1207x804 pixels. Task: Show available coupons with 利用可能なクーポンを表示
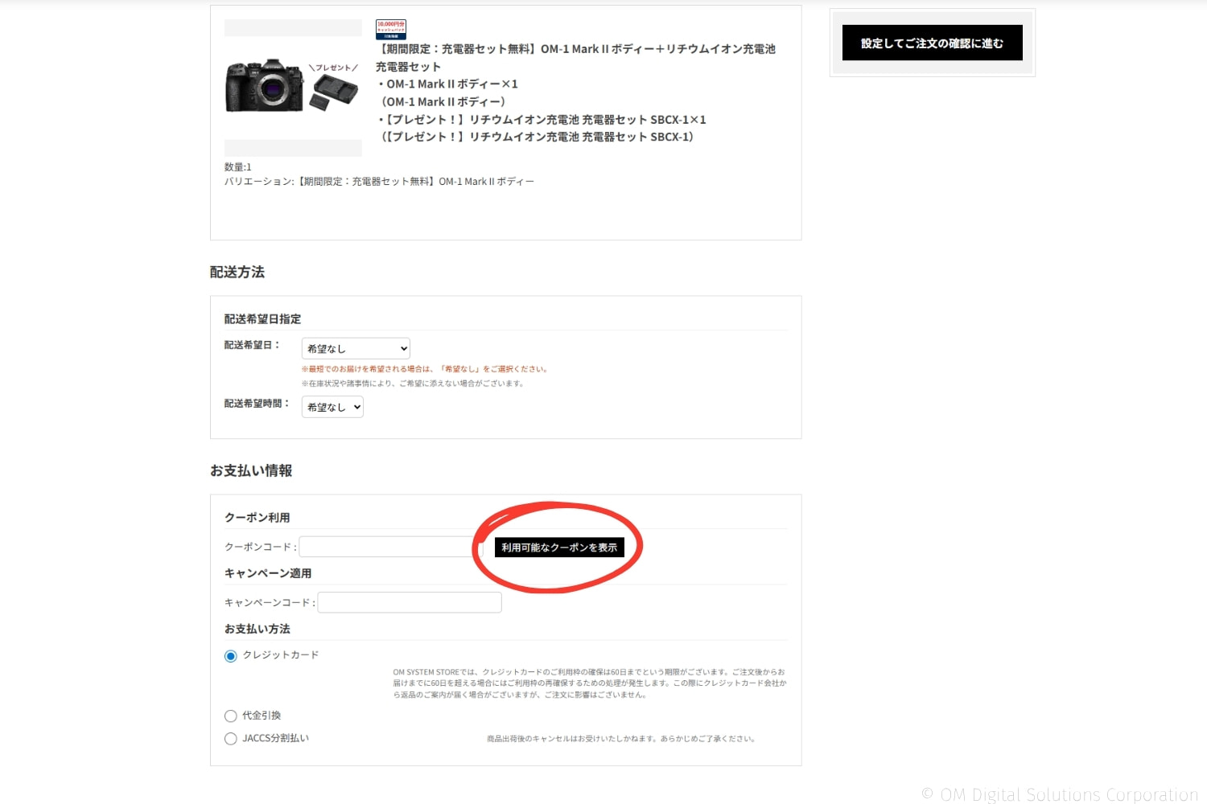coord(559,548)
